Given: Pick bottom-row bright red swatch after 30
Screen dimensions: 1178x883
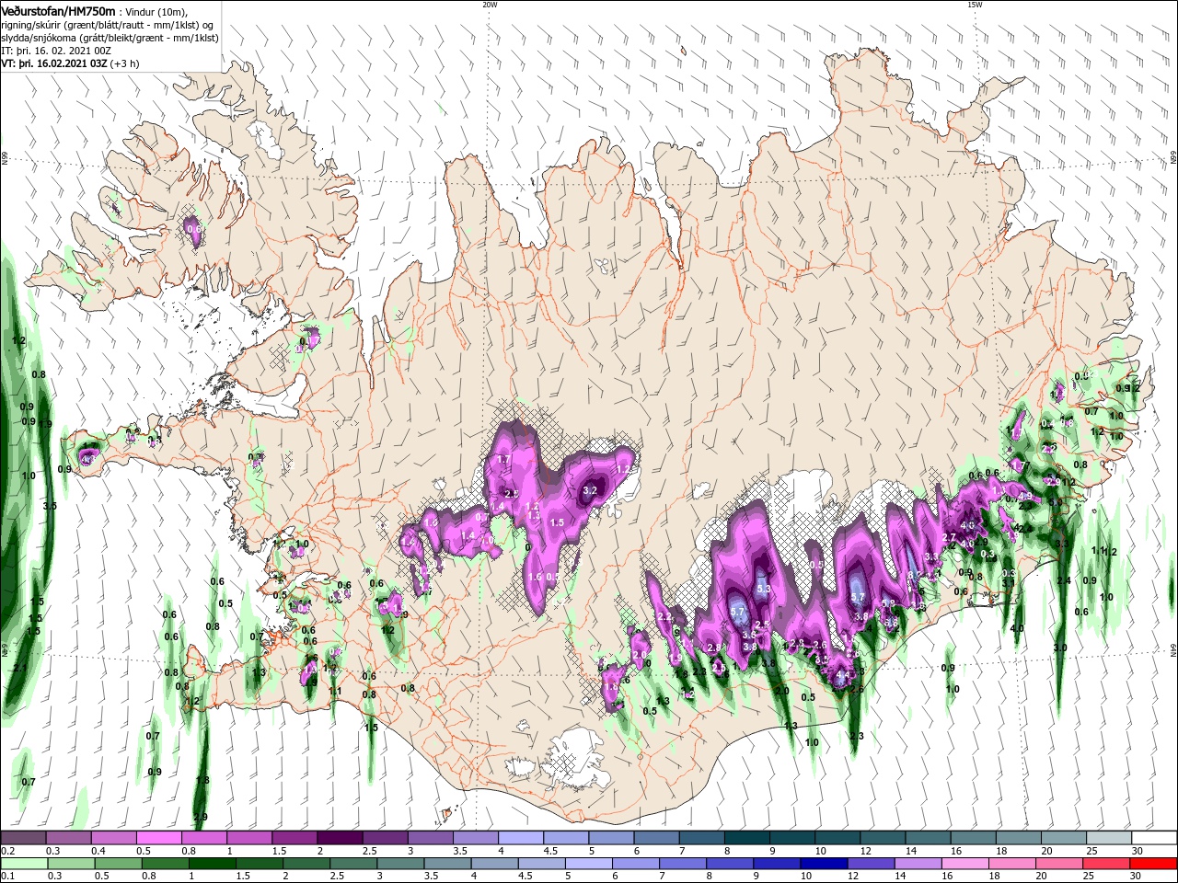Looking at the screenshot, I should click(x=1154, y=864).
